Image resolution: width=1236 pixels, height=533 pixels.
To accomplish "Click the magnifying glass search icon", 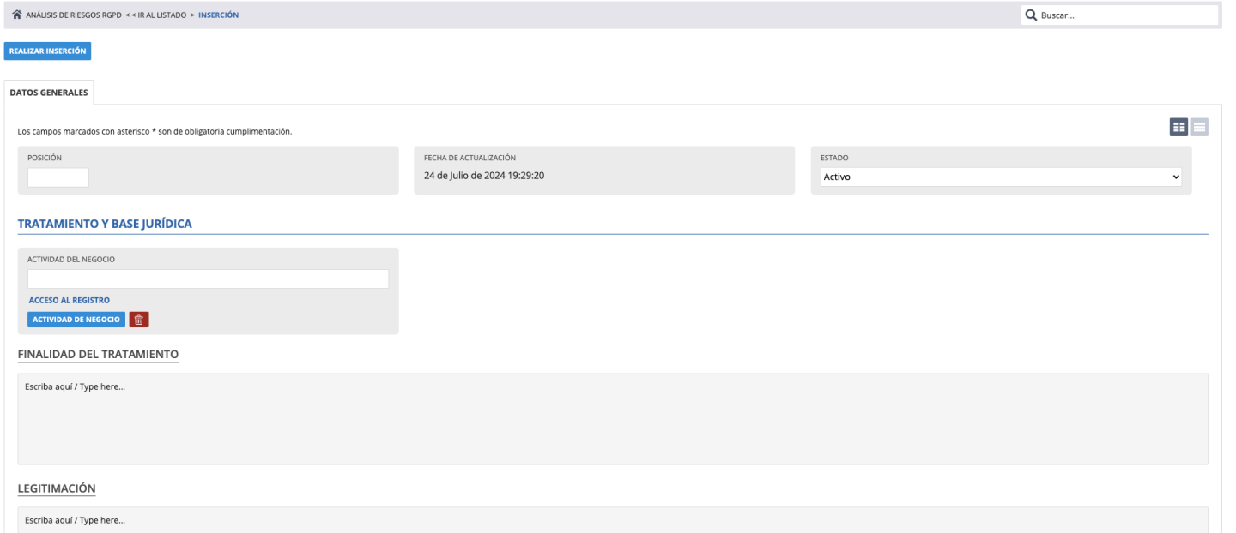I will click(1031, 15).
